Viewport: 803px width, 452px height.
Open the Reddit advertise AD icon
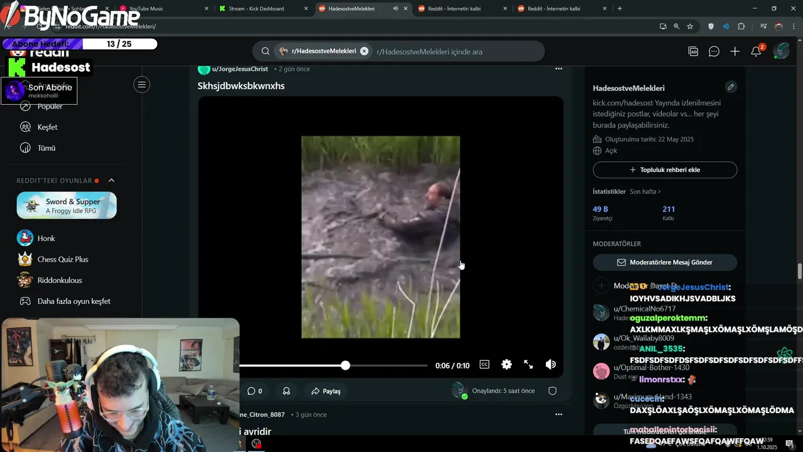click(x=693, y=51)
